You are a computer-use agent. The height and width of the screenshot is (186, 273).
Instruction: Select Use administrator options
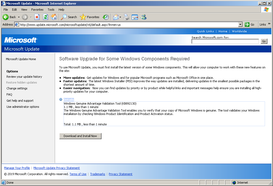point(23,107)
